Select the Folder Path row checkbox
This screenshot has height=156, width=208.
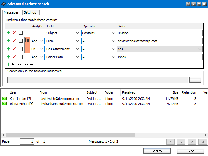pos(21,57)
